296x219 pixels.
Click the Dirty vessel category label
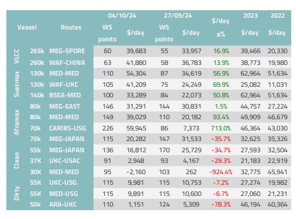click(x=17, y=194)
